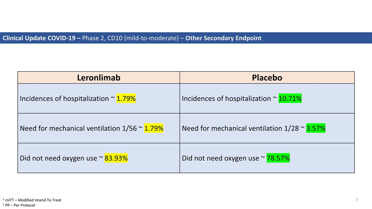Click "Incidences of hospitalization" in the Placebo column
This screenshot has height=209, width=372.
pos(226,99)
